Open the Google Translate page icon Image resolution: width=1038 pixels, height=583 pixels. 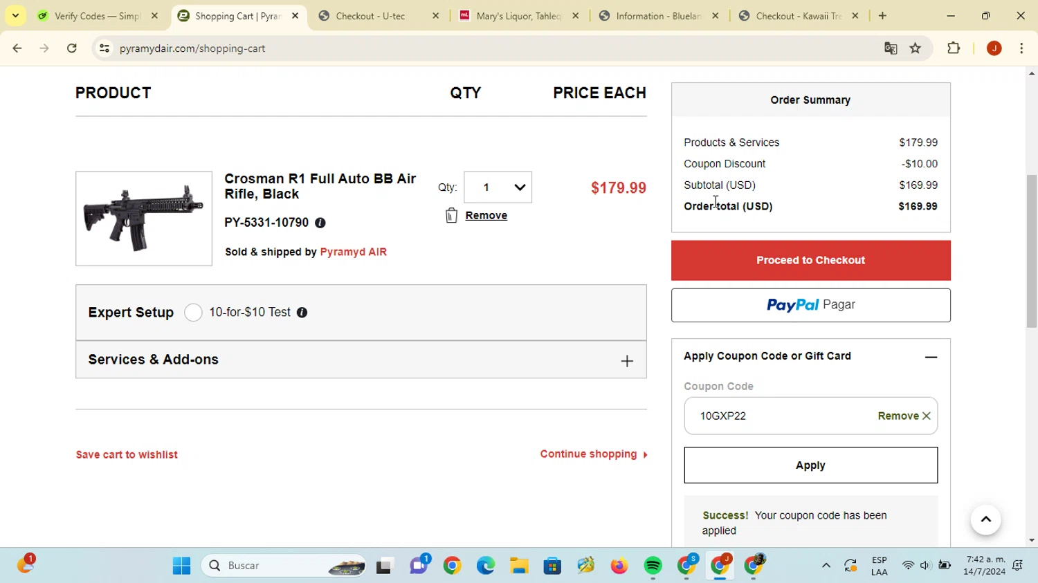[891, 48]
